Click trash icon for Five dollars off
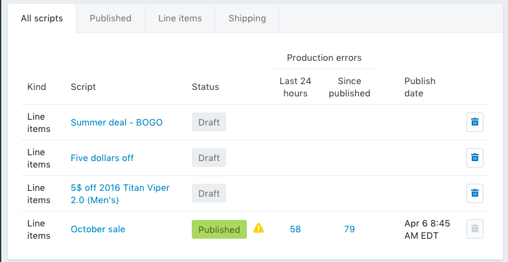Viewport: 508px width, 262px height. (474, 158)
